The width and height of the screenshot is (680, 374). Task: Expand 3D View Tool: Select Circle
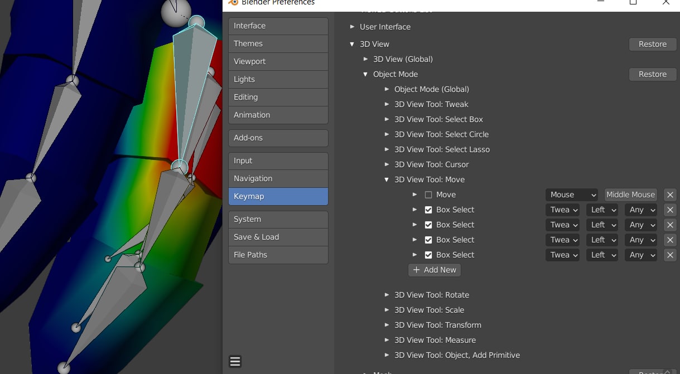coord(387,134)
